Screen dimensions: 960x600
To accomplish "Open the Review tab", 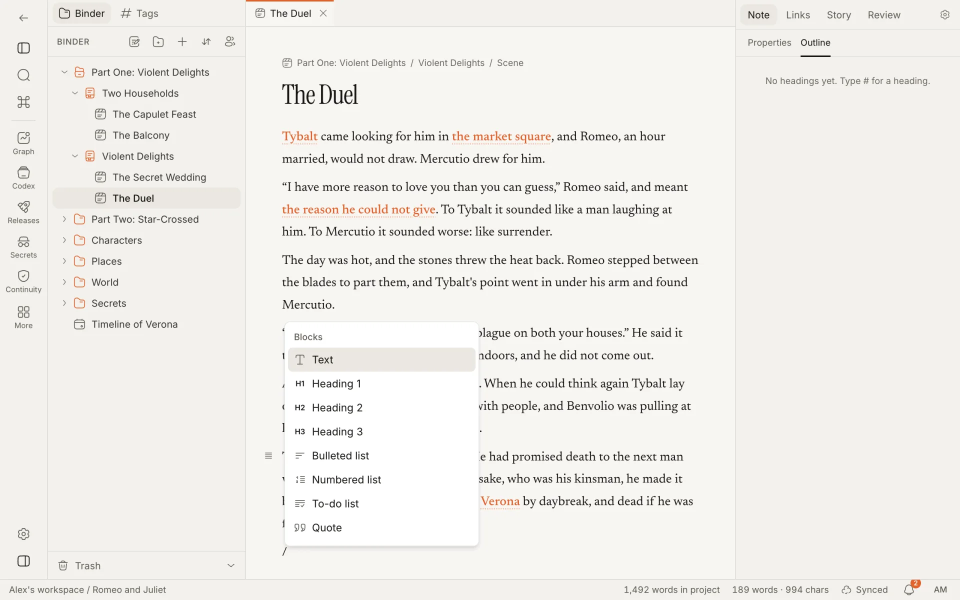I will 883,15.
